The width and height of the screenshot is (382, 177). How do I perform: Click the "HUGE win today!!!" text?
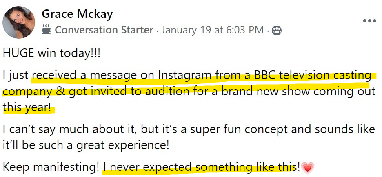pos(51,53)
